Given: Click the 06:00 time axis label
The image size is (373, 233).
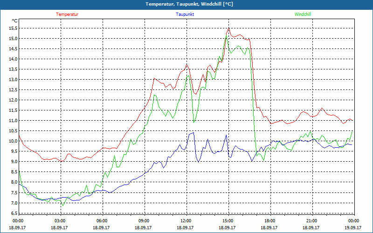Looking at the screenshot, I should pos(101,221).
